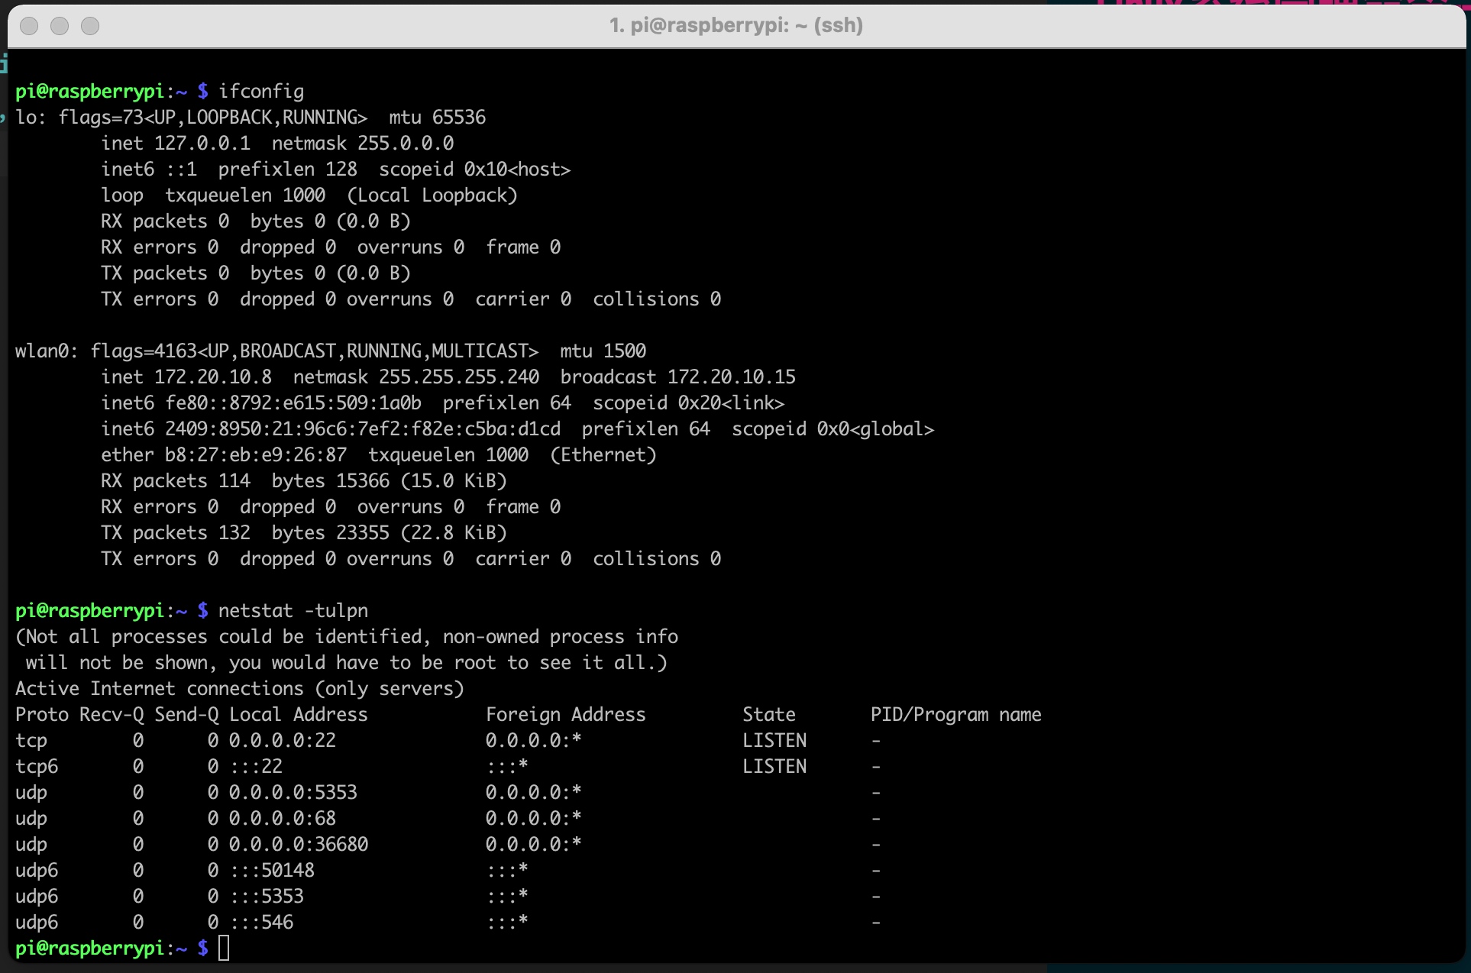
Task: Click the netmask 255.255.255.240 value
Action: click(x=458, y=377)
